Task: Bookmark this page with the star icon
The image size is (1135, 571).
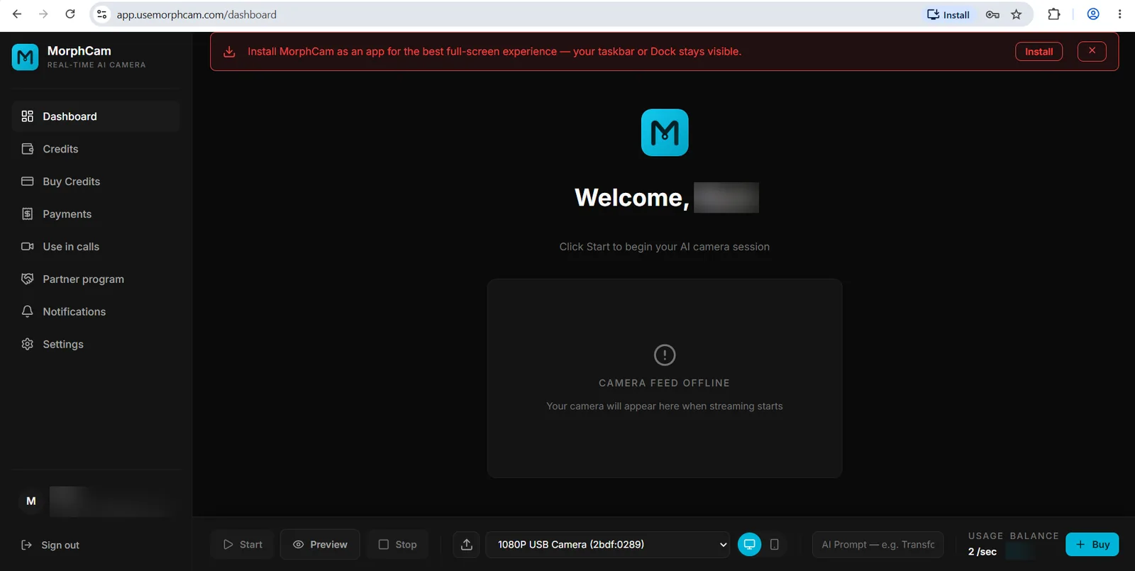Action: (1017, 14)
